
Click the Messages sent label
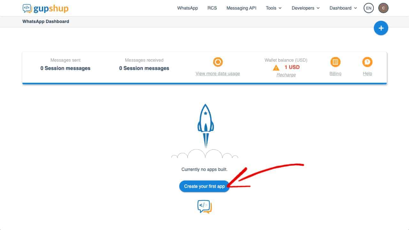point(66,60)
